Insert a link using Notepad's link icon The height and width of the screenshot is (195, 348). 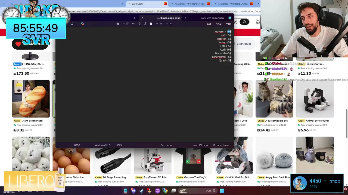134,24
